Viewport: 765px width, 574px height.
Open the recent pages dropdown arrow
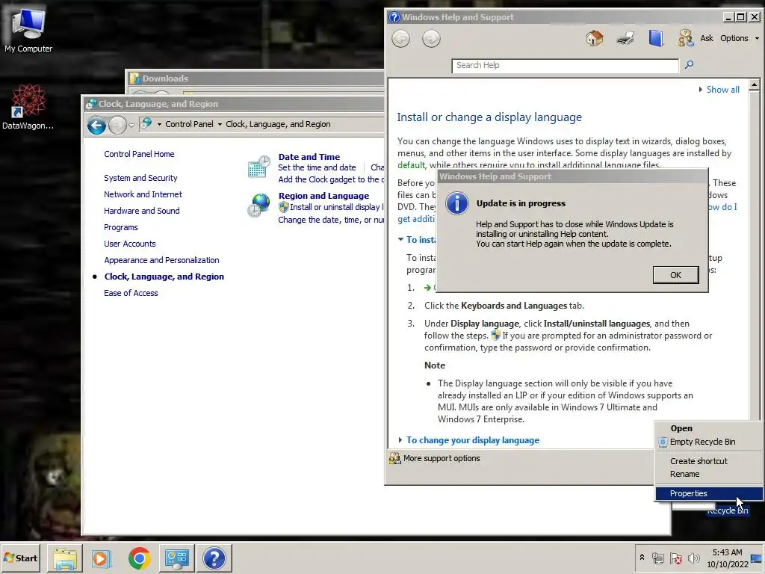click(131, 126)
